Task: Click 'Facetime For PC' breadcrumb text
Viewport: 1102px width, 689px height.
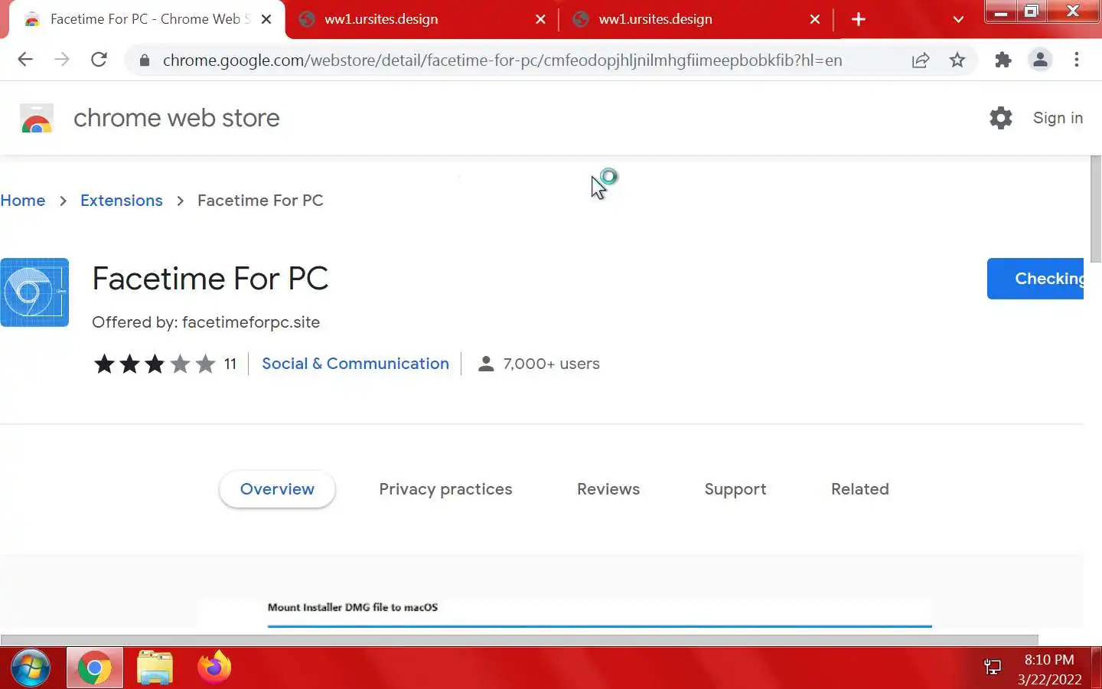Action: (x=260, y=201)
